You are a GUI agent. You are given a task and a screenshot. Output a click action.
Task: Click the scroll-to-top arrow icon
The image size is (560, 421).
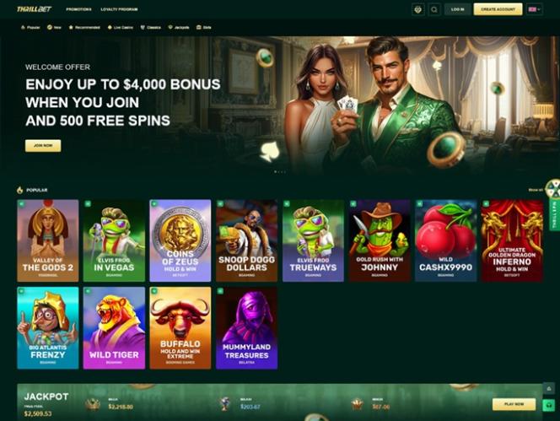[x=549, y=388]
